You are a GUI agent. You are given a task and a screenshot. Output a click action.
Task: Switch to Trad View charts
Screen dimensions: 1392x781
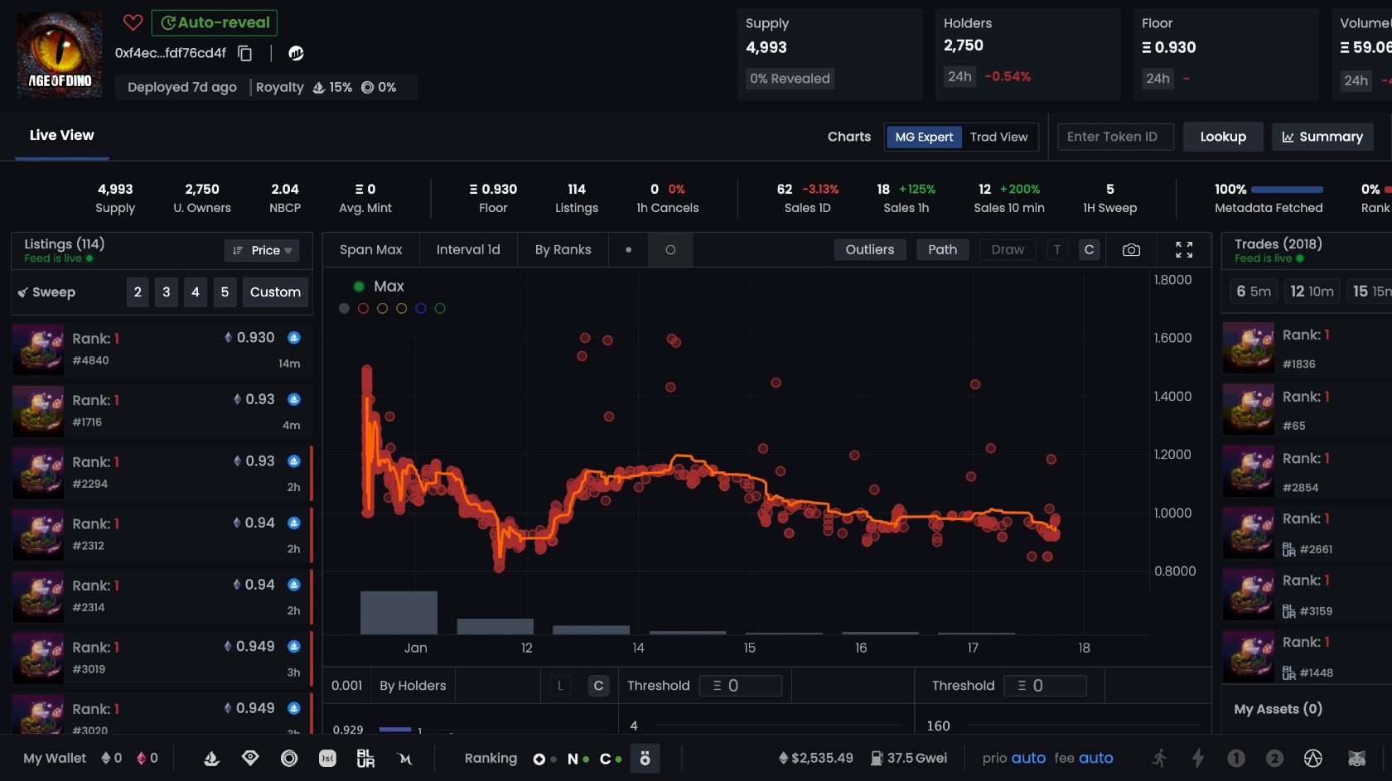click(998, 137)
